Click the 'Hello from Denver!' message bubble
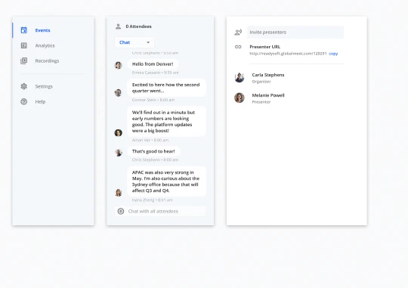This screenshot has height=288, width=408. (x=153, y=64)
